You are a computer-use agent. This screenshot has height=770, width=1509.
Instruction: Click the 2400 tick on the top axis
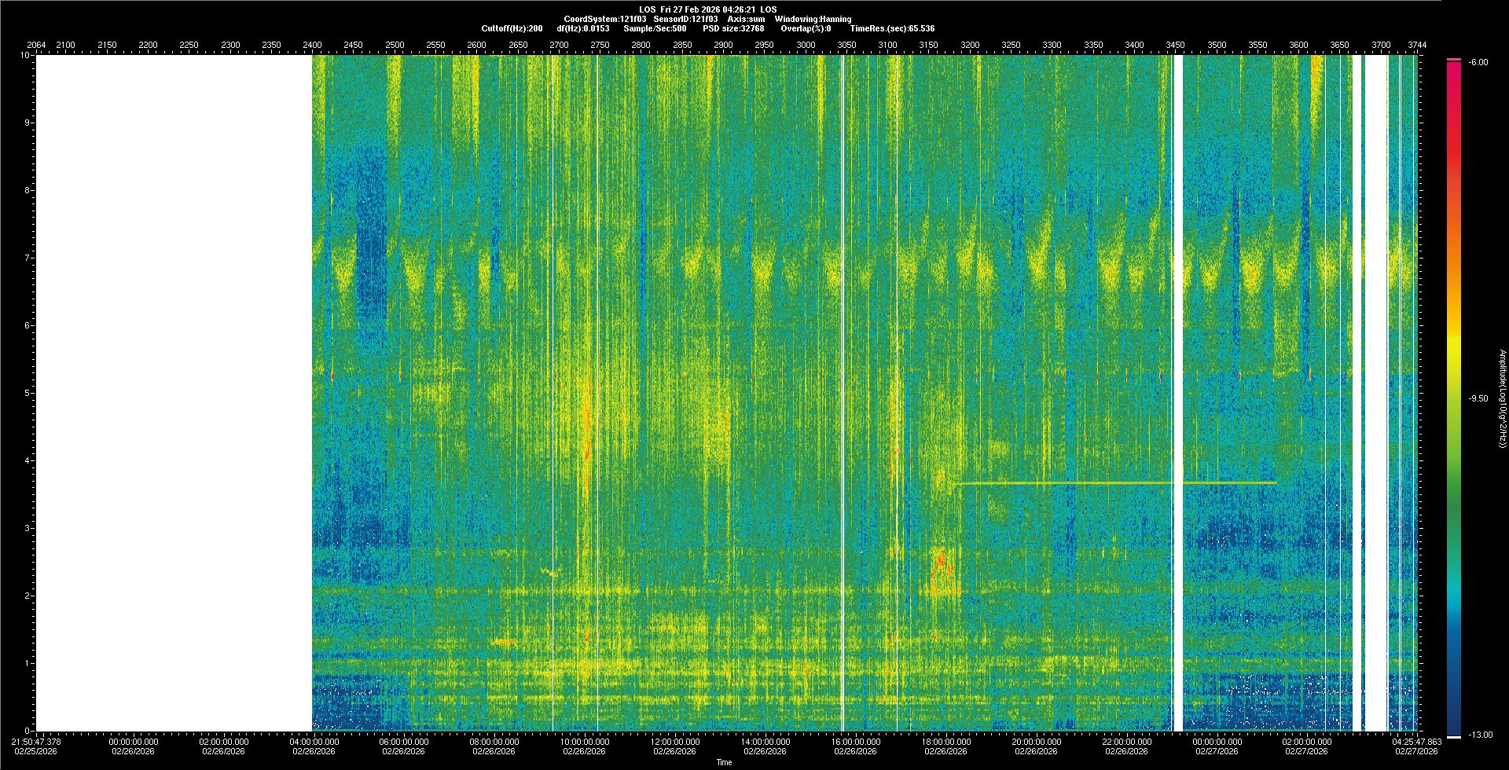pos(312,45)
